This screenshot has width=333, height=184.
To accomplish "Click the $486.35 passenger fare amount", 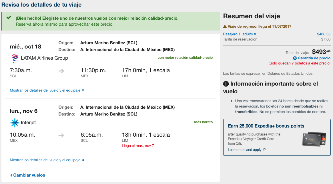I will pyautogui.click(x=324, y=34).
